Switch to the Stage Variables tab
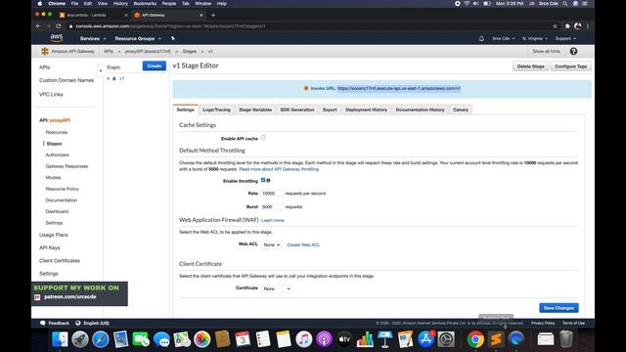 (x=255, y=110)
